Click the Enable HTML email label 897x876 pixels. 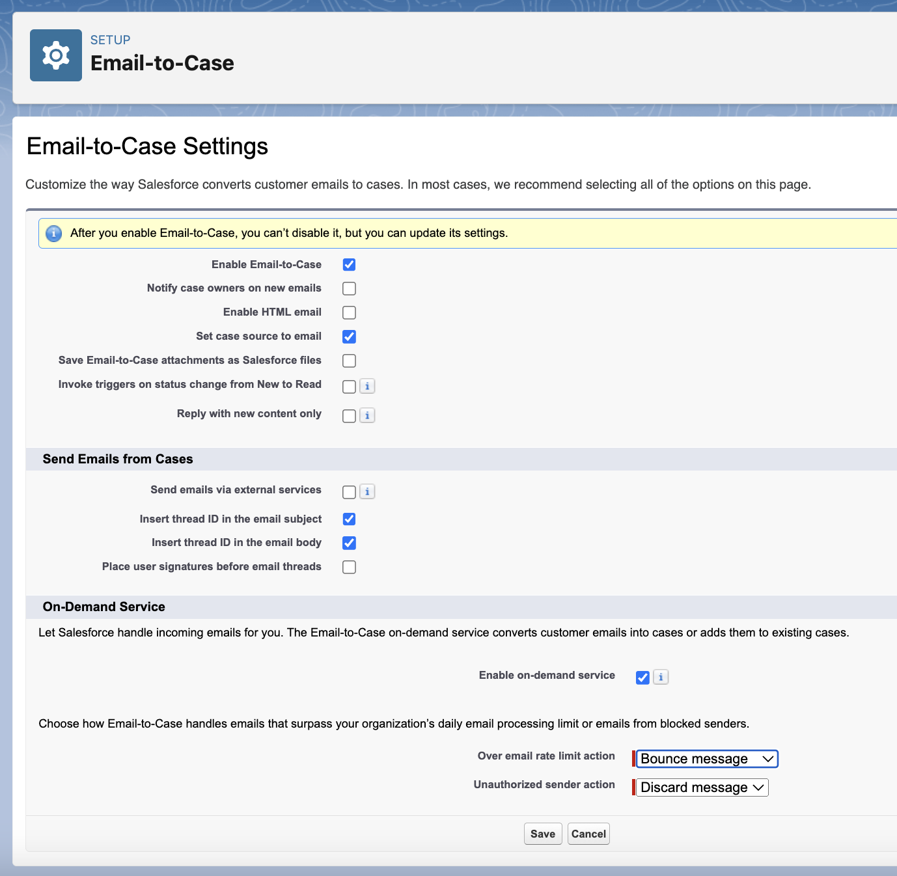tap(272, 312)
